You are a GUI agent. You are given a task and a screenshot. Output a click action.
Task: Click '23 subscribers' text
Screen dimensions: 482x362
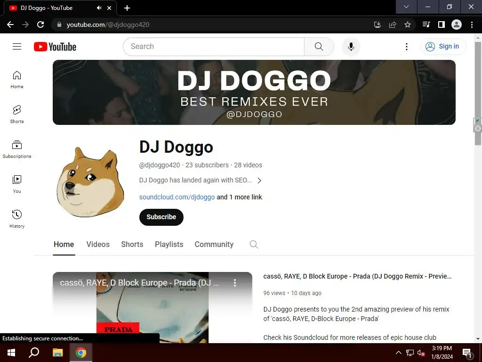pos(207,165)
